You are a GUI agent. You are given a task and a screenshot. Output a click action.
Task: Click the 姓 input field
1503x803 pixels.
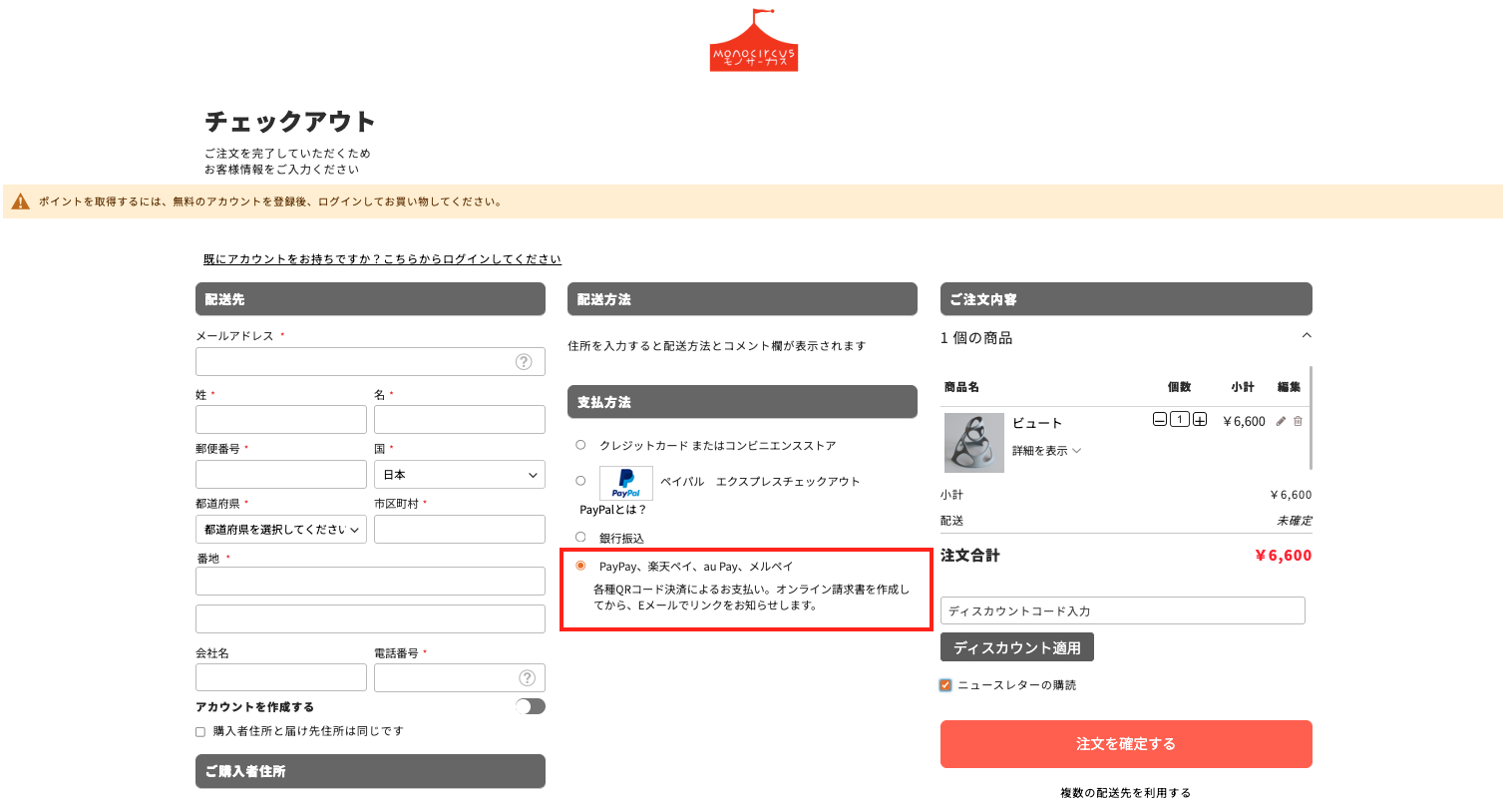(x=281, y=419)
